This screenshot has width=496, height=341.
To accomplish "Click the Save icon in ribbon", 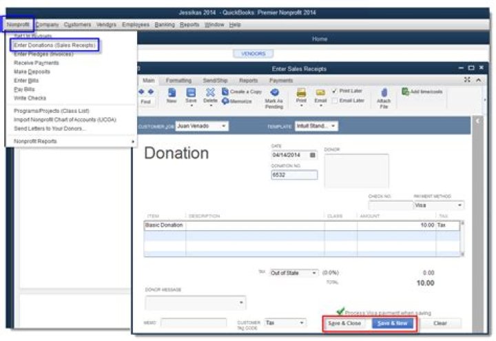I will coord(191,92).
